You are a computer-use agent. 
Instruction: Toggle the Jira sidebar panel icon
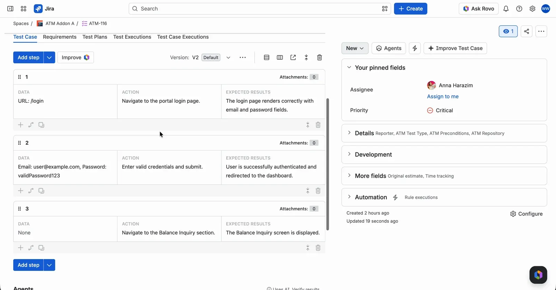pos(10,9)
